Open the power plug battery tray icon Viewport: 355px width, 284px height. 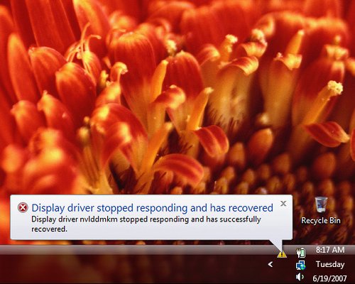300,252
